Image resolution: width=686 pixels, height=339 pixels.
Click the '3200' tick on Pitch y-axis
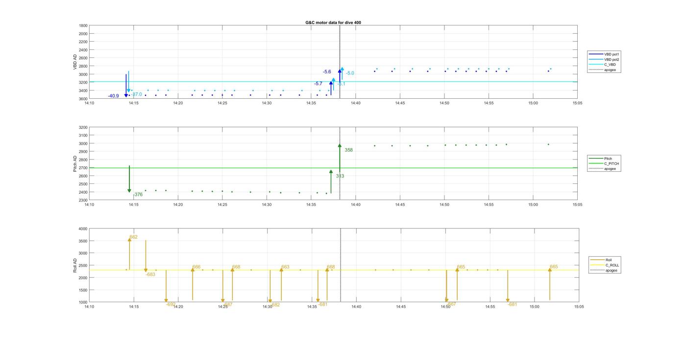[x=83, y=127]
